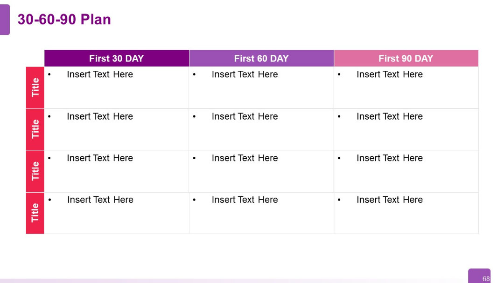Select second-row "Insert Text Here" in 30 DAY column
This screenshot has height=283, width=504.
[x=100, y=116]
